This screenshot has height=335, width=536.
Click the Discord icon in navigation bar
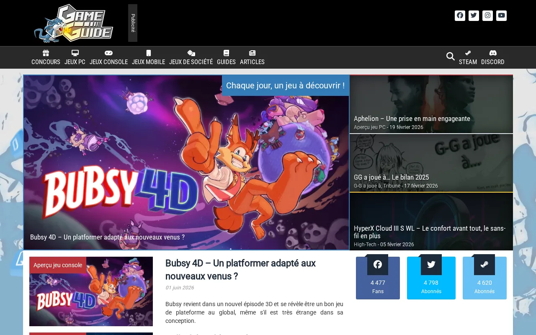[493, 53]
